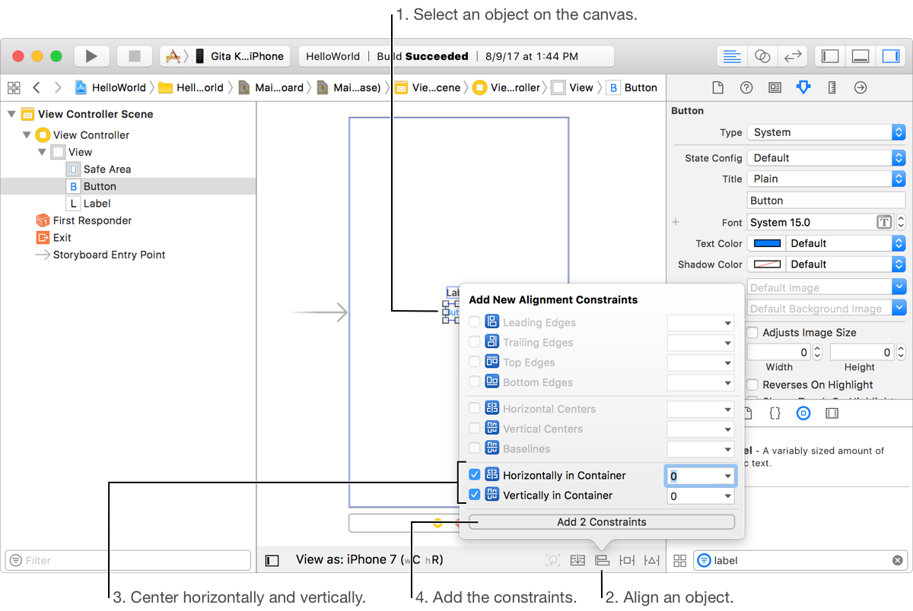Image resolution: width=913 pixels, height=611 pixels.
Task: Uncheck Vertically in Container
Action: (x=475, y=495)
